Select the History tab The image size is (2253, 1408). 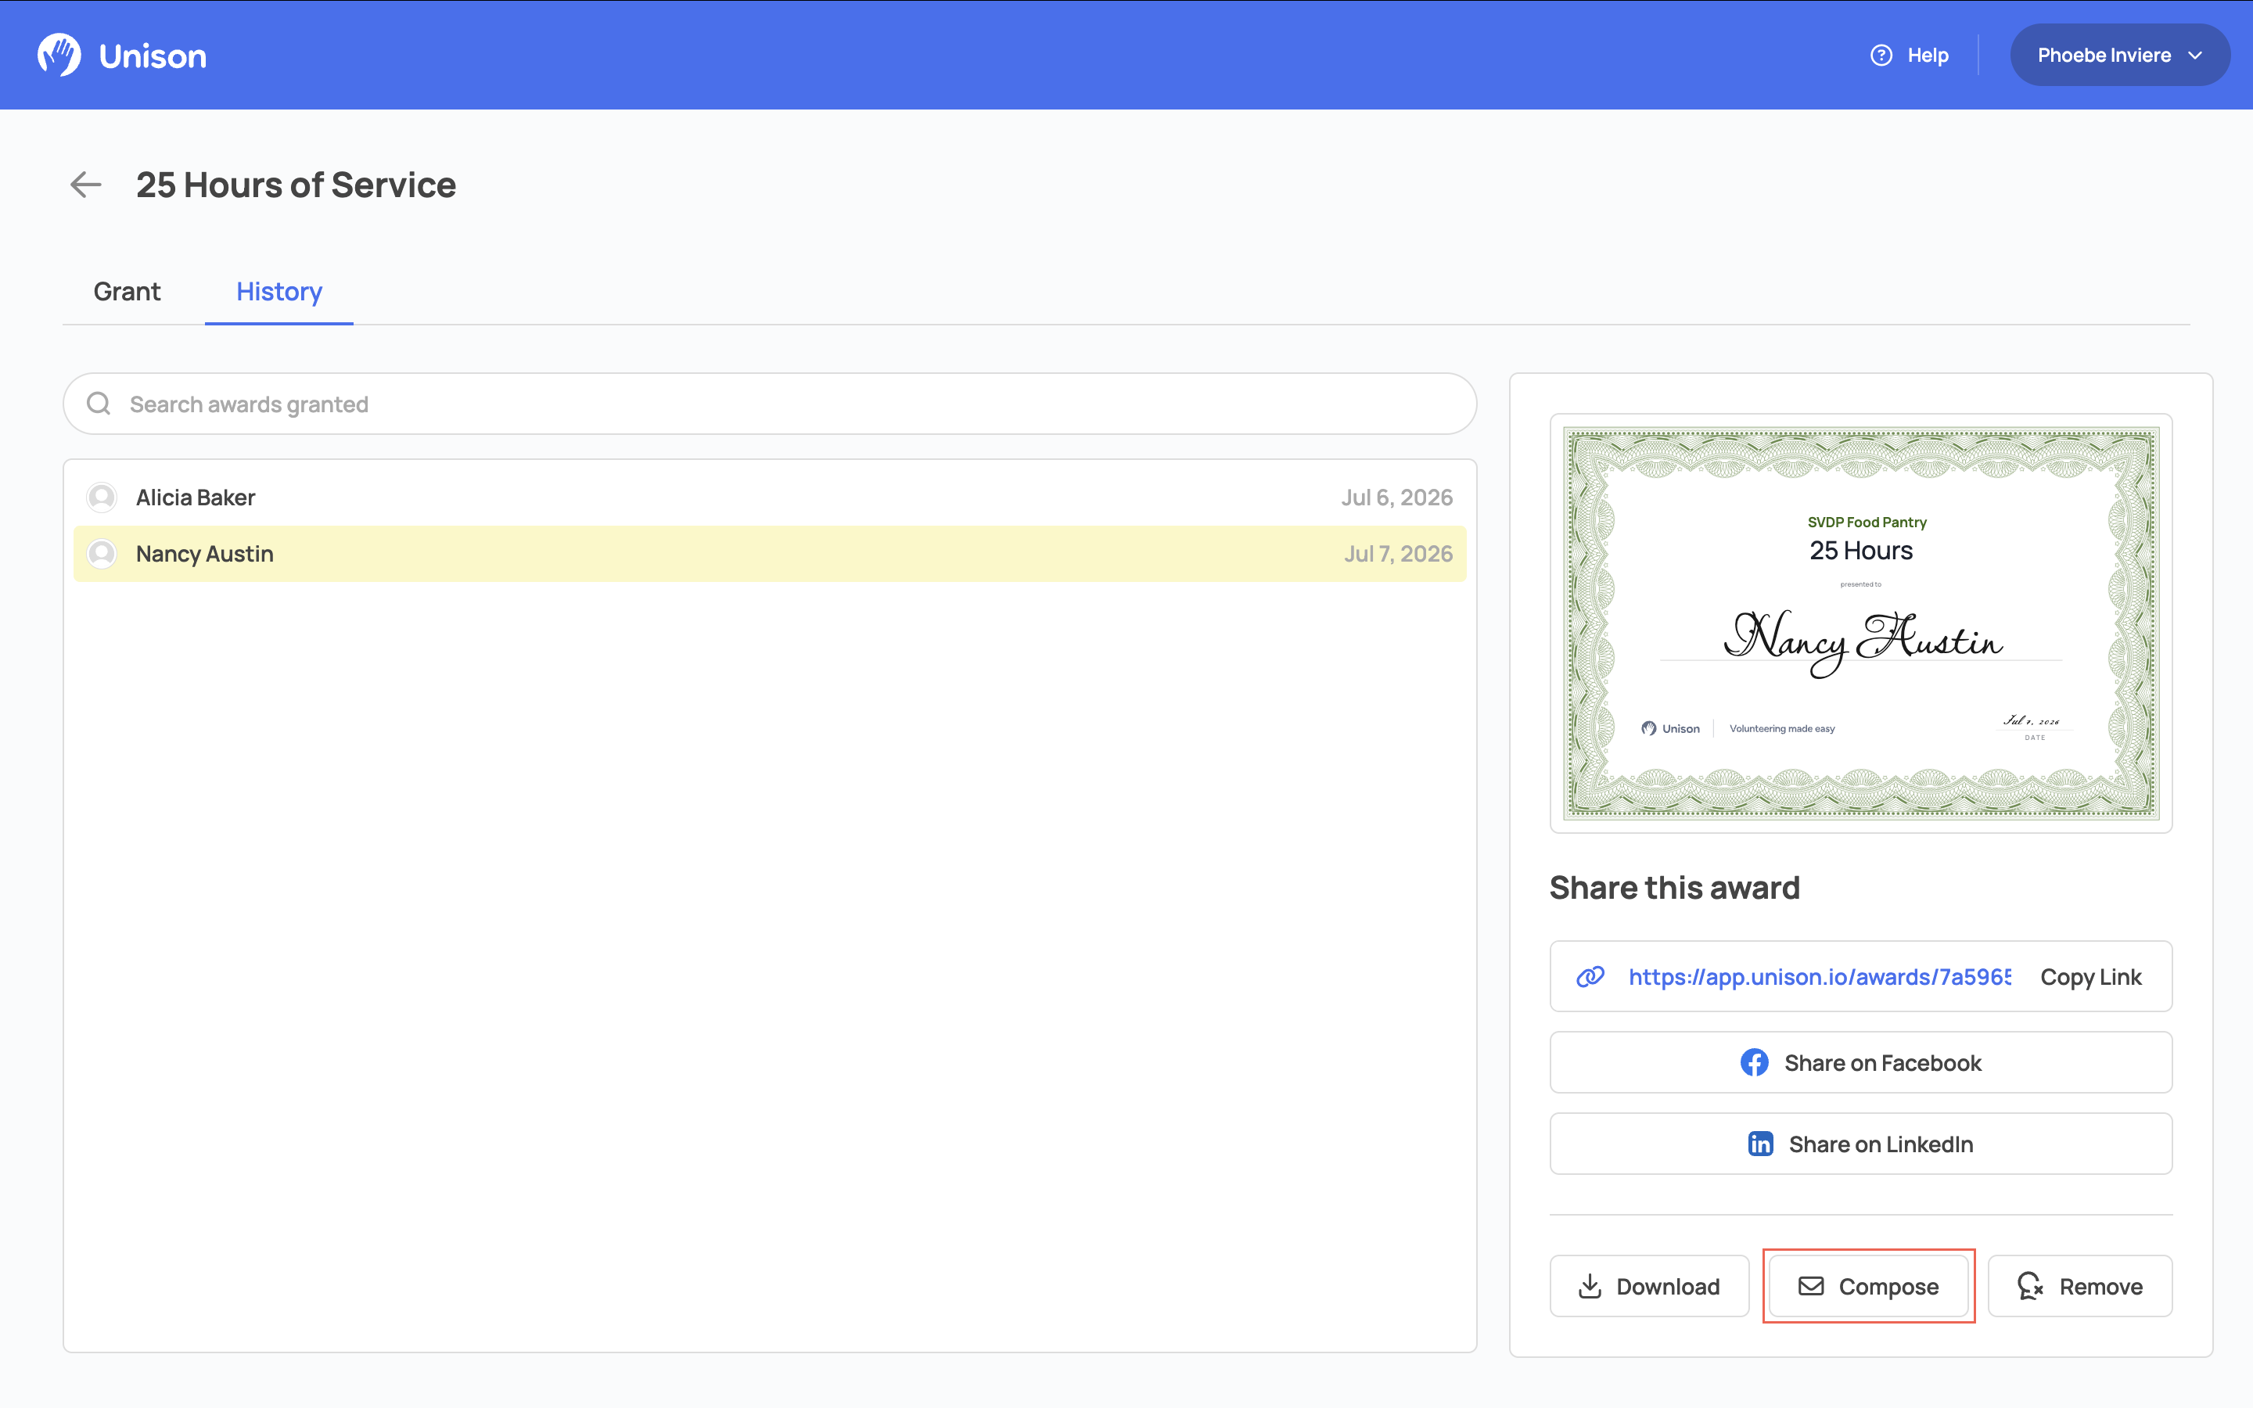278,292
